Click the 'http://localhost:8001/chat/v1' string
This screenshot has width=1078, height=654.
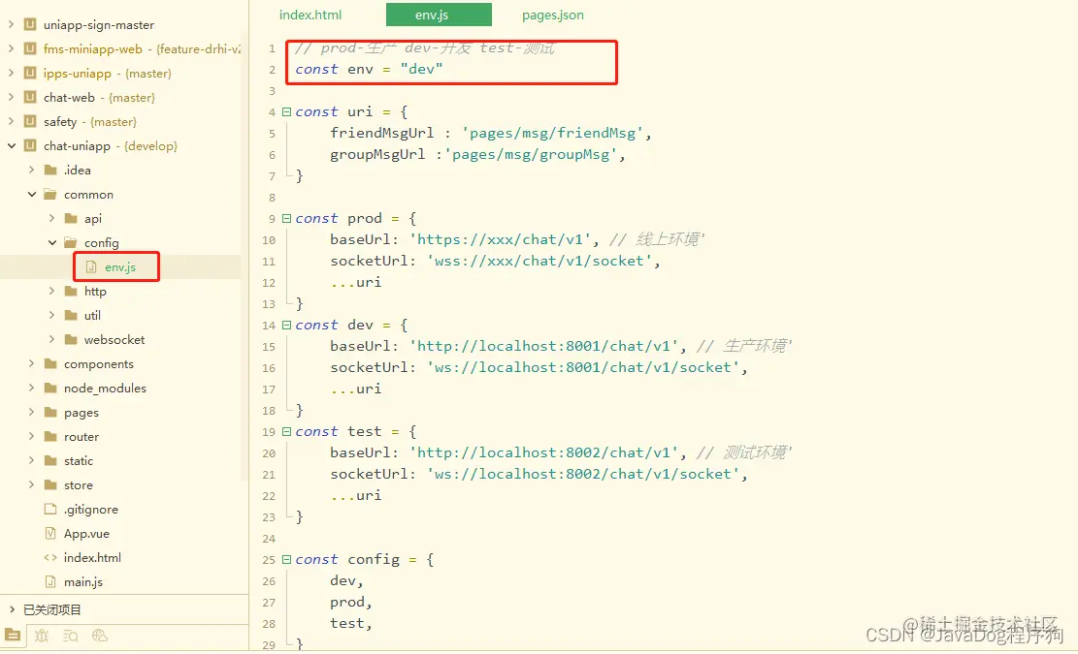pos(543,346)
